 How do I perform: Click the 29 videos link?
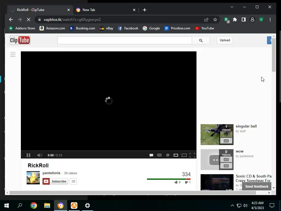71,173
